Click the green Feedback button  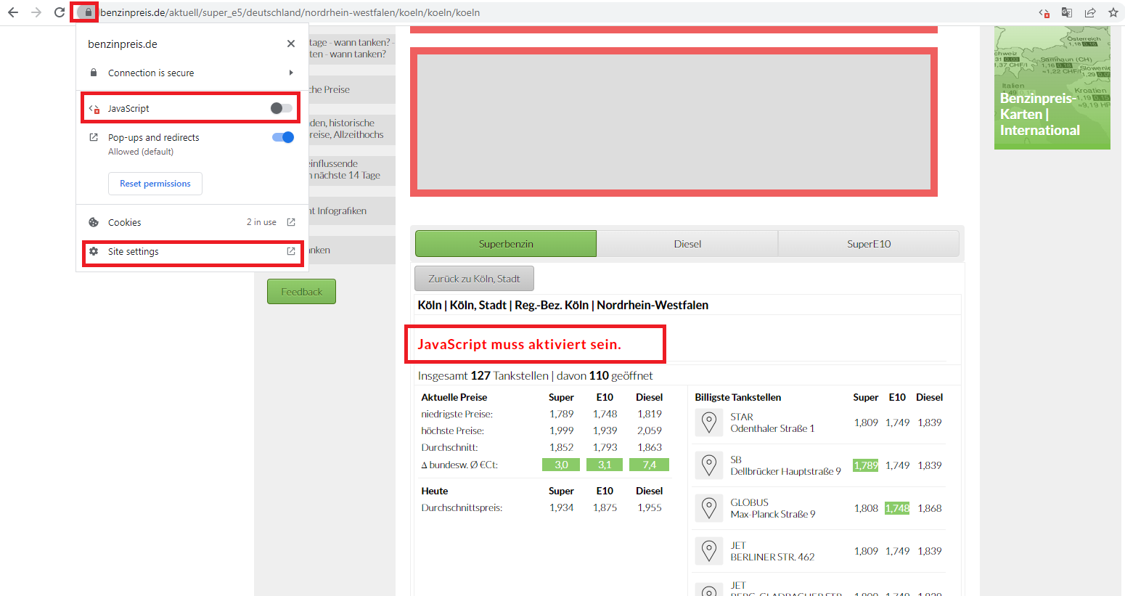click(x=301, y=292)
